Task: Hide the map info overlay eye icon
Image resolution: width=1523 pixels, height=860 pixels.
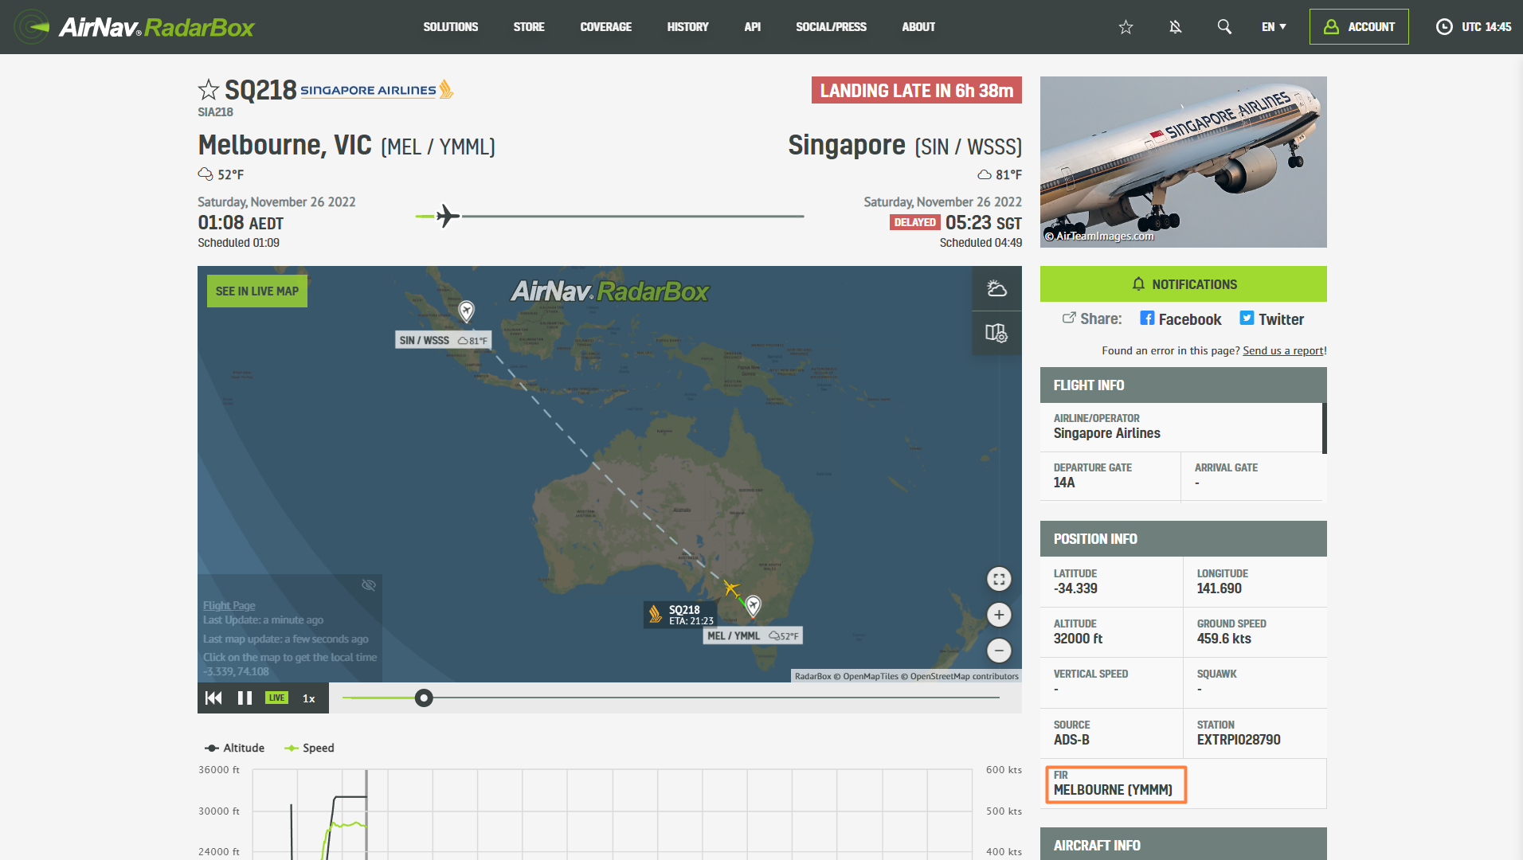Action: [x=369, y=585]
